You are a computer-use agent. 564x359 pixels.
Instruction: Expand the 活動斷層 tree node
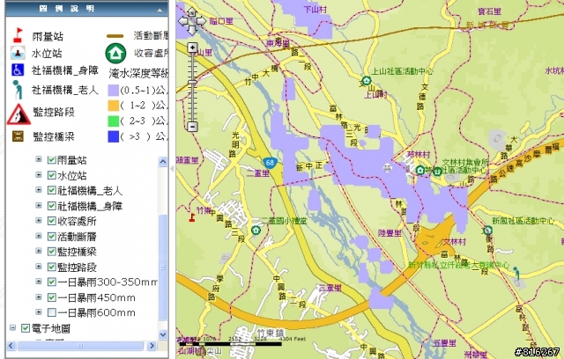coord(38,236)
